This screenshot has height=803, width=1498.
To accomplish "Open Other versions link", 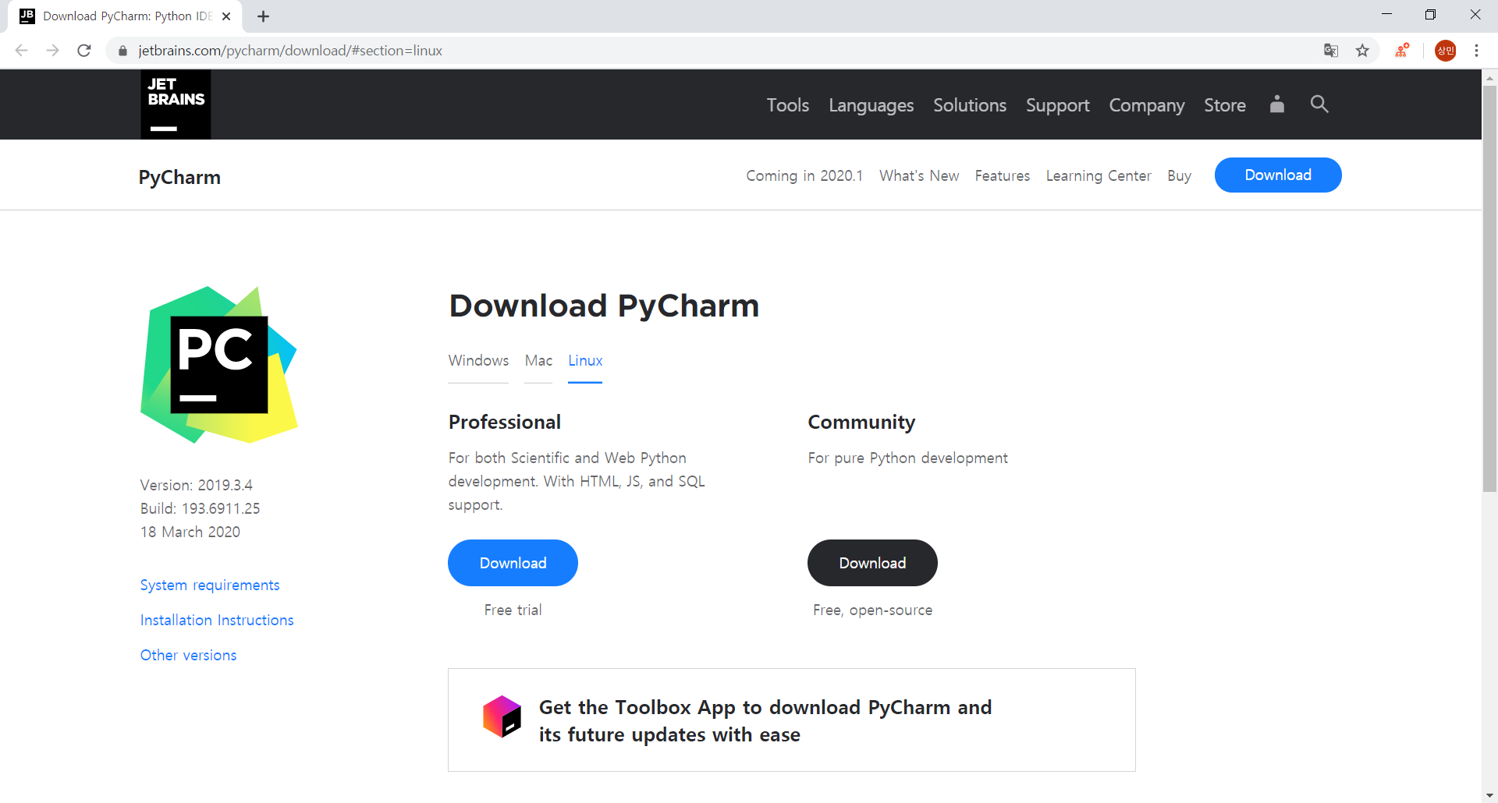I will coord(188,656).
